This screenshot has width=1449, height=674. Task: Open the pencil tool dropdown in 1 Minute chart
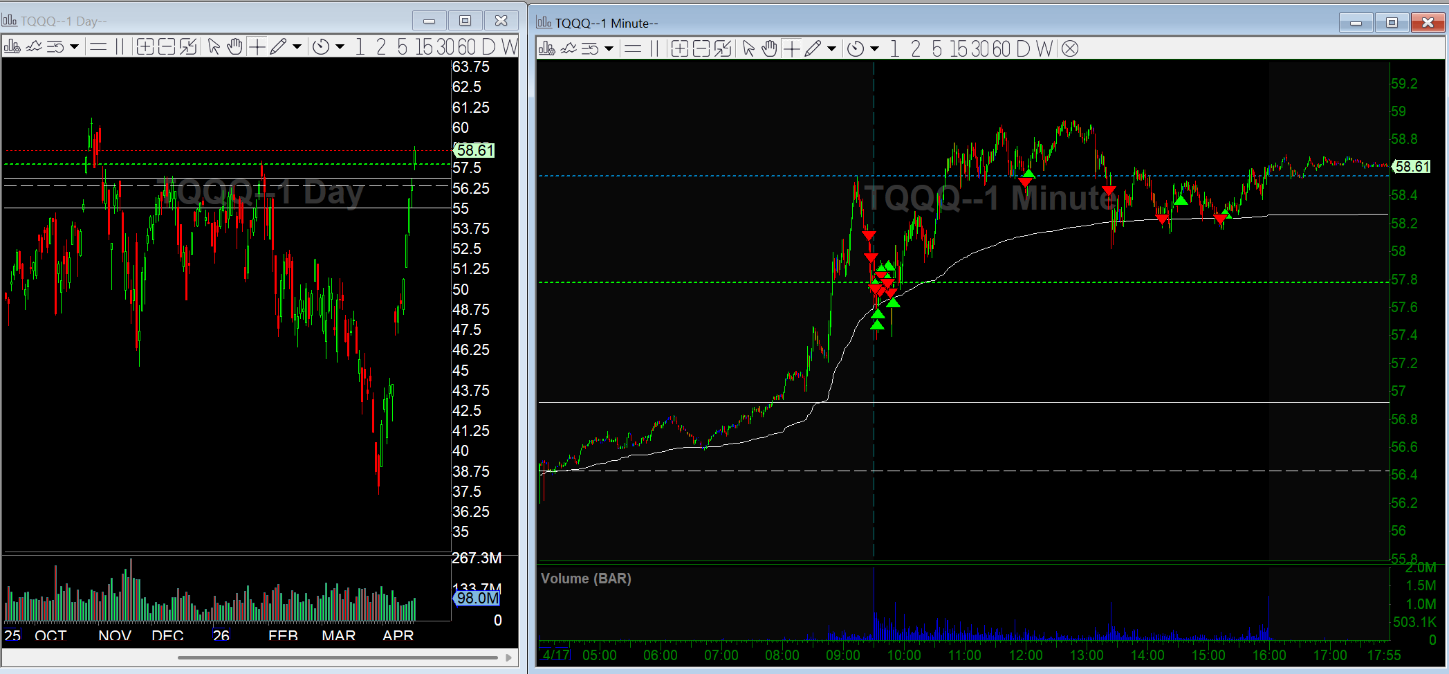[x=831, y=48]
